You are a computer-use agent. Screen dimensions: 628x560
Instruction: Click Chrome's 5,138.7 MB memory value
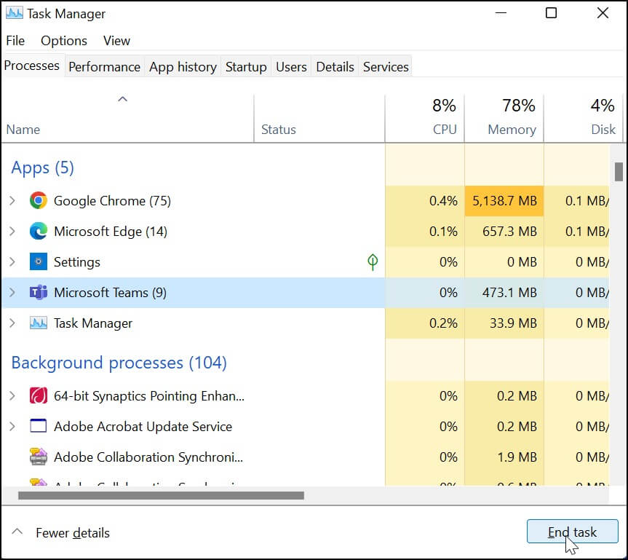504,200
